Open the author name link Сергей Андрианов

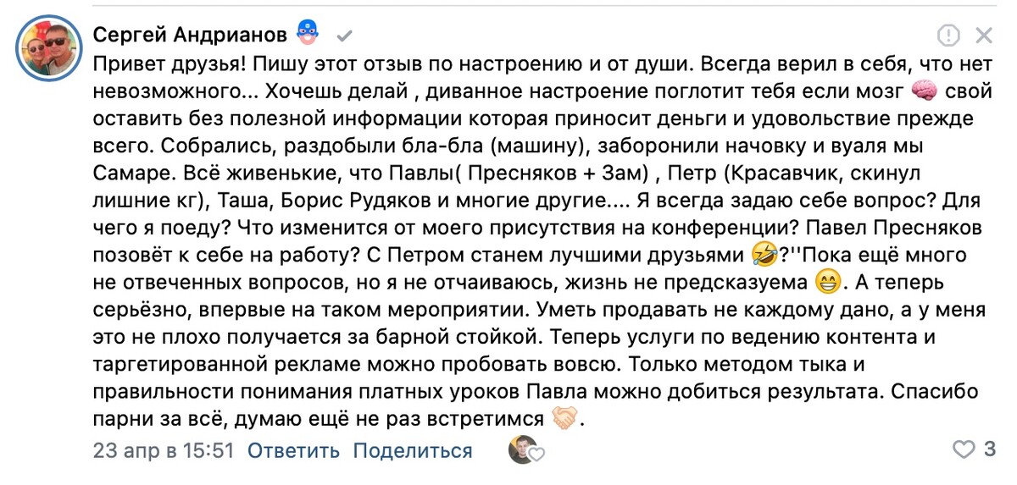tap(190, 36)
